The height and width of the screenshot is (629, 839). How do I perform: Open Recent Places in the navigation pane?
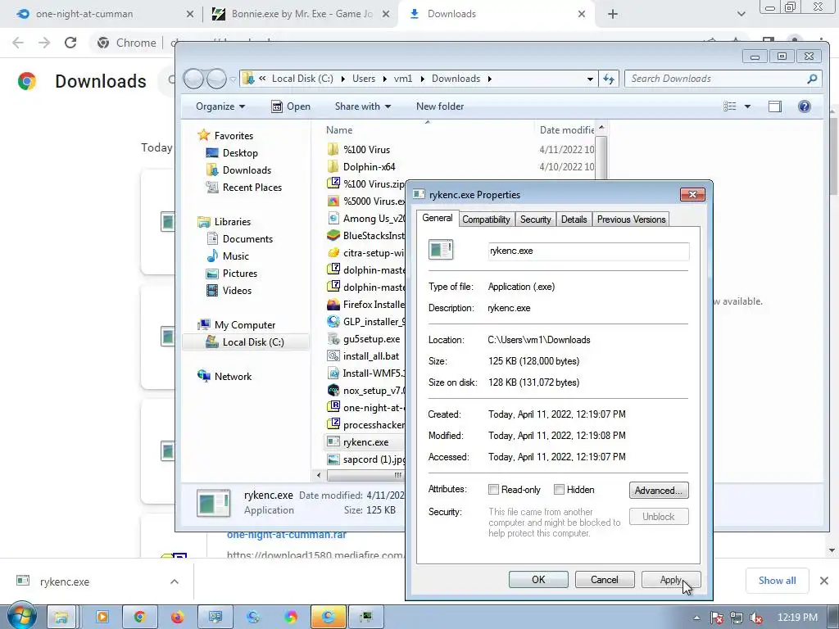252,188
